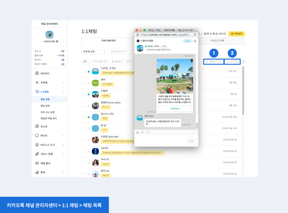Image resolution: width=288 pixels, height=213 pixels.
Task: Expand the 프로필 menu chevron
Action: pyautogui.click(x=63, y=82)
